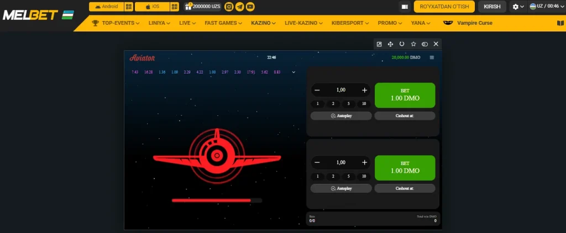Viewport: 566px width, 233px height.
Task: Click the 20,000.00 DMO balance
Action: pyautogui.click(x=406, y=57)
